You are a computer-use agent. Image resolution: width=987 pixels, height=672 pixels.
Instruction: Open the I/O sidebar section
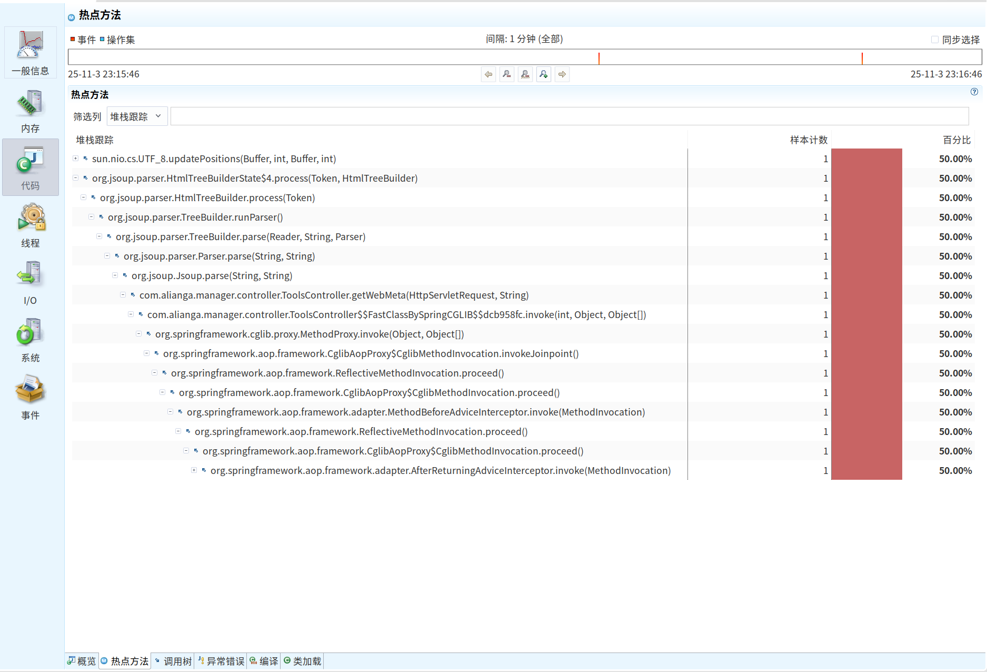click(30, 283)
